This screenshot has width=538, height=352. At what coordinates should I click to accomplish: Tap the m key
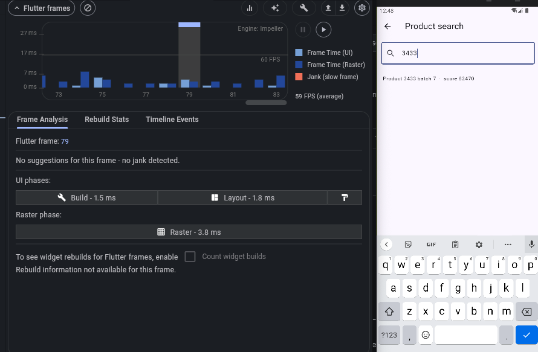(x=507, y=312)
